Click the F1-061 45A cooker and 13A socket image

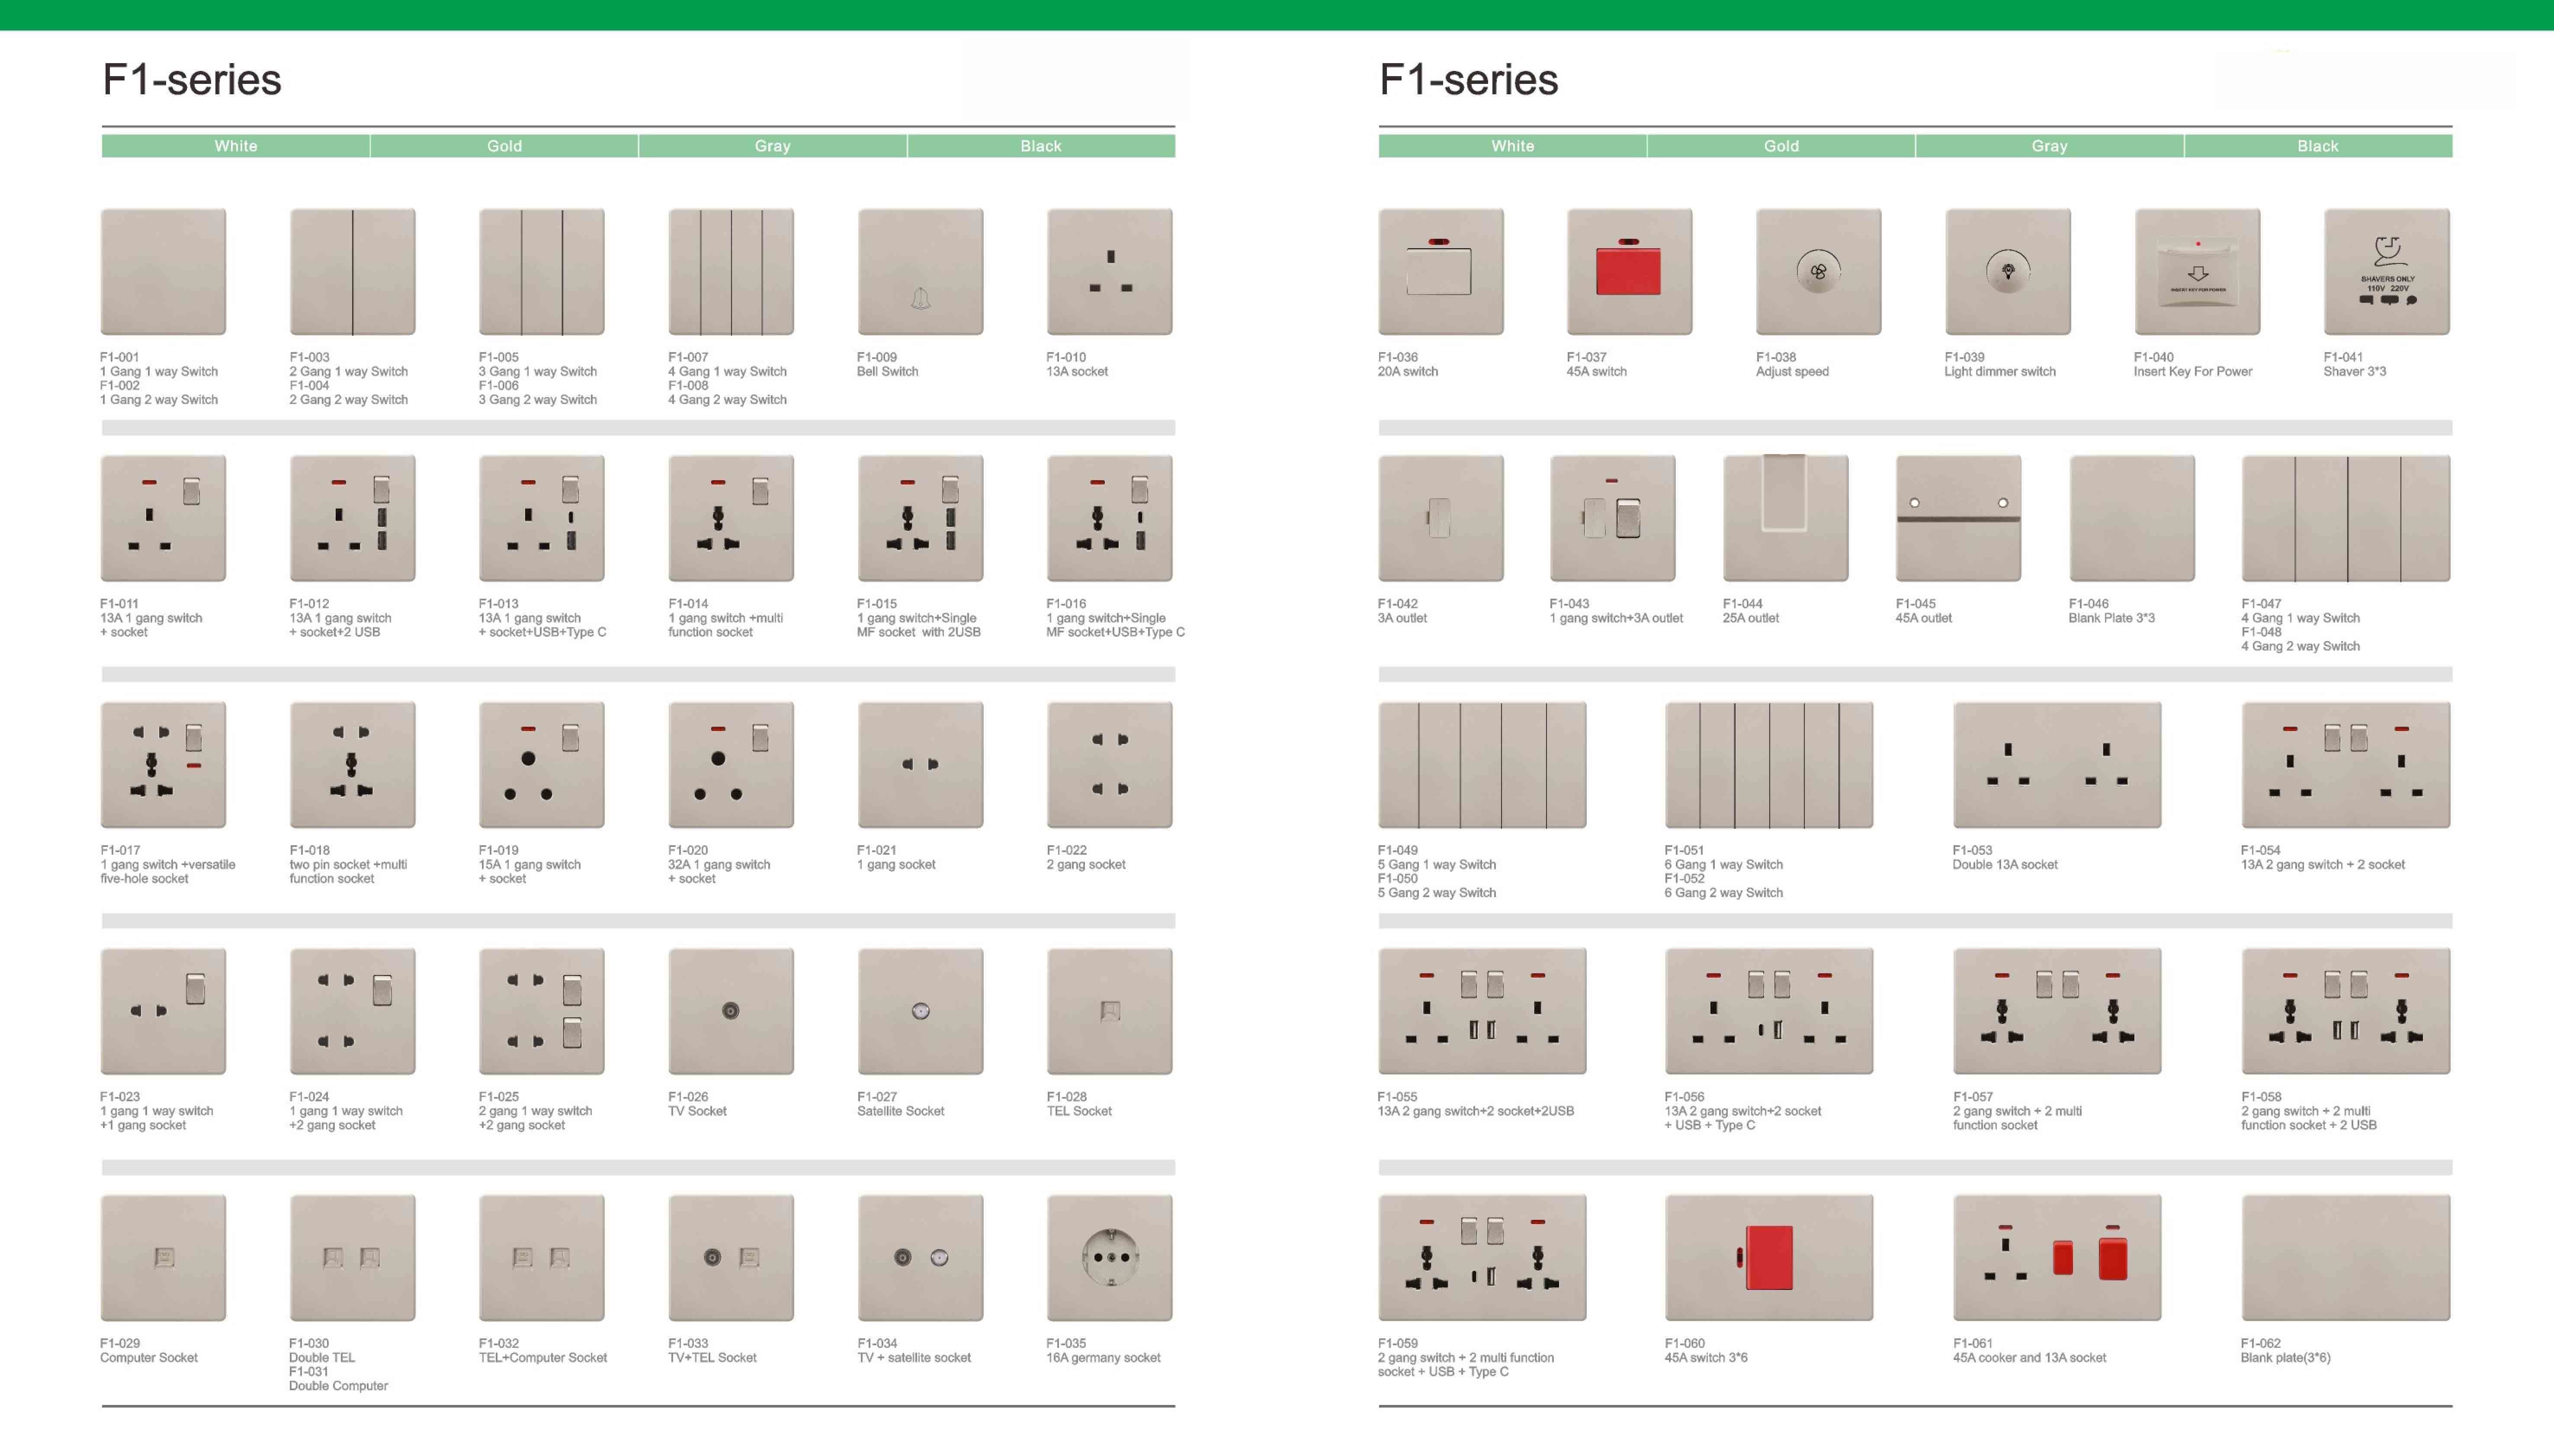pyautogui.click(x=2057, y=1257)
